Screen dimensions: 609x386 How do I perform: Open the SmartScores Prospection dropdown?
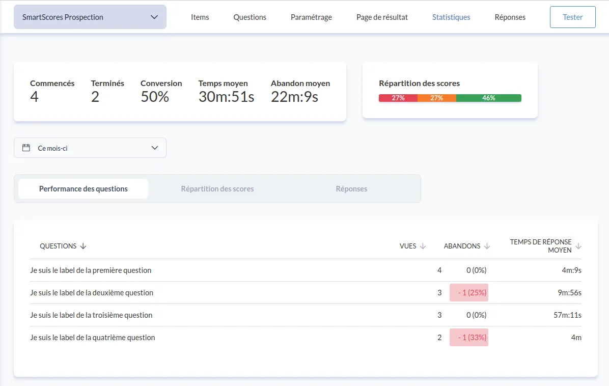(90, 17)
